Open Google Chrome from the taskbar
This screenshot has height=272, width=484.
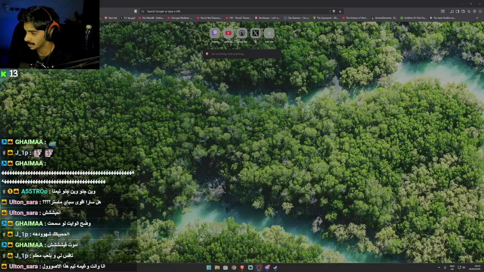tap(234, 267)
